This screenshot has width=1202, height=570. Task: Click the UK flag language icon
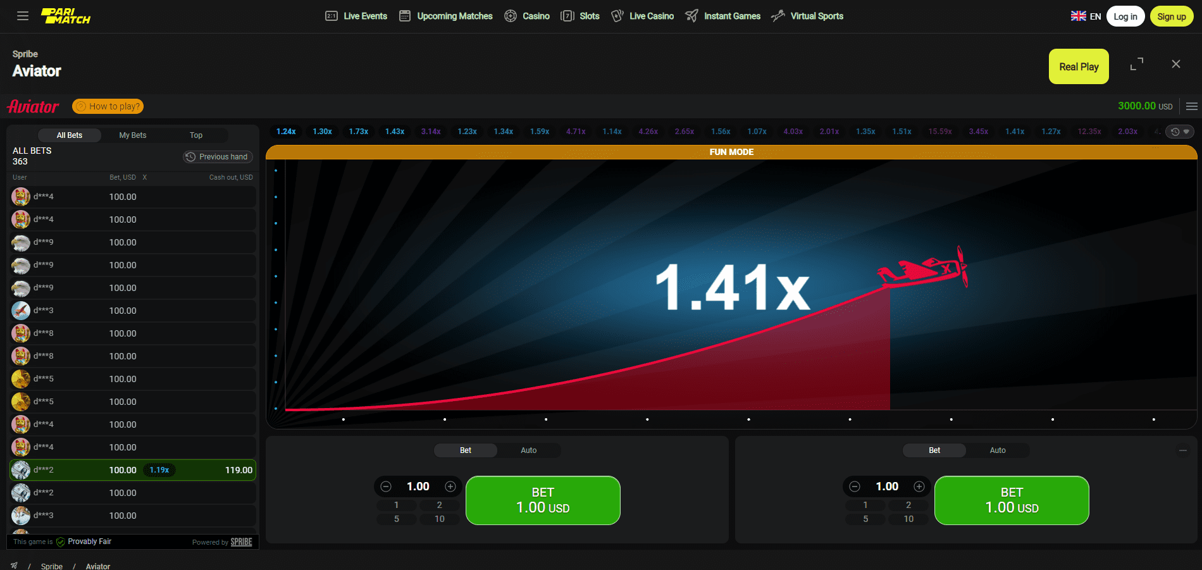click(x=1078, y=16)
